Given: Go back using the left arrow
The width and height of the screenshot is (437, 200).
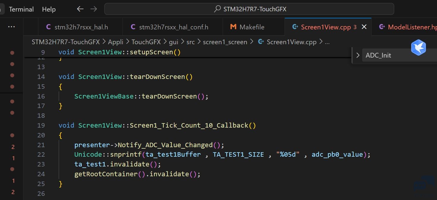Looking at the screenshot, I should (x=80, y=9).
